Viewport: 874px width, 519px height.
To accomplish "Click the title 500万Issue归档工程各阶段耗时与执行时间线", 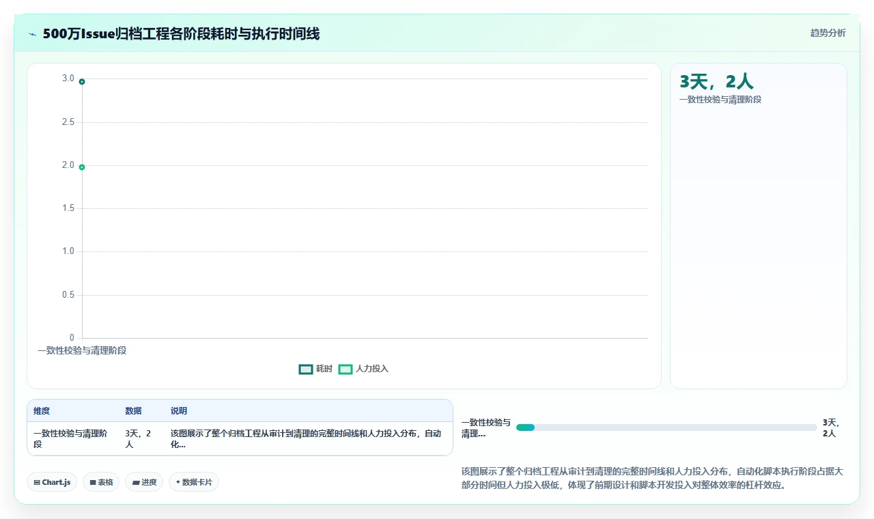I will point(181,33).
